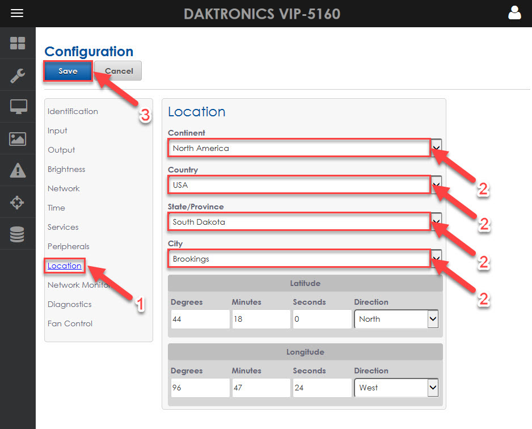The width and height of the screenshot is (532, 429).
Task: Save the Location configuration
Action: point(67,71)
